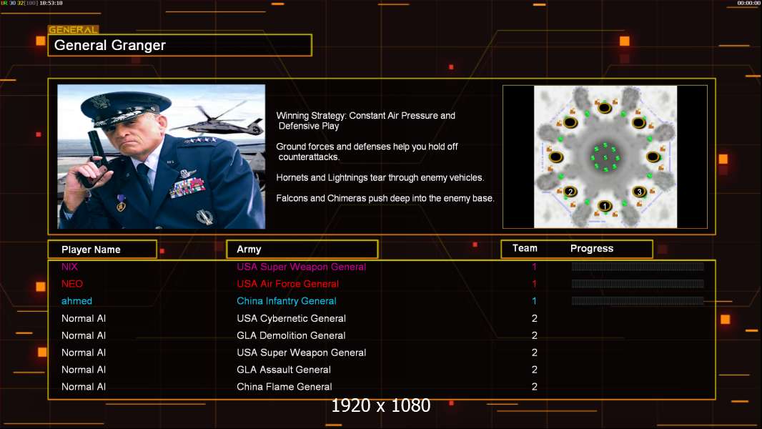
Task: Click the Ground forces and defenses tip
Action: 367,152
